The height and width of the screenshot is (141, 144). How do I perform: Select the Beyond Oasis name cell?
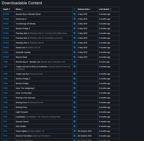(43, 57)
